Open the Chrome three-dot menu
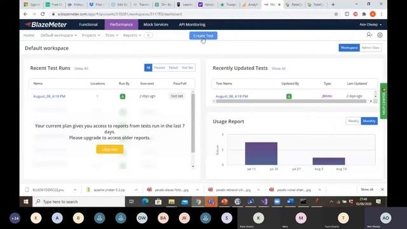 coord(382,14)
